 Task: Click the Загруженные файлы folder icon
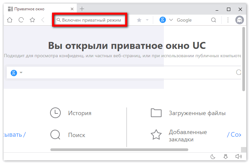(x=156, y=113)
